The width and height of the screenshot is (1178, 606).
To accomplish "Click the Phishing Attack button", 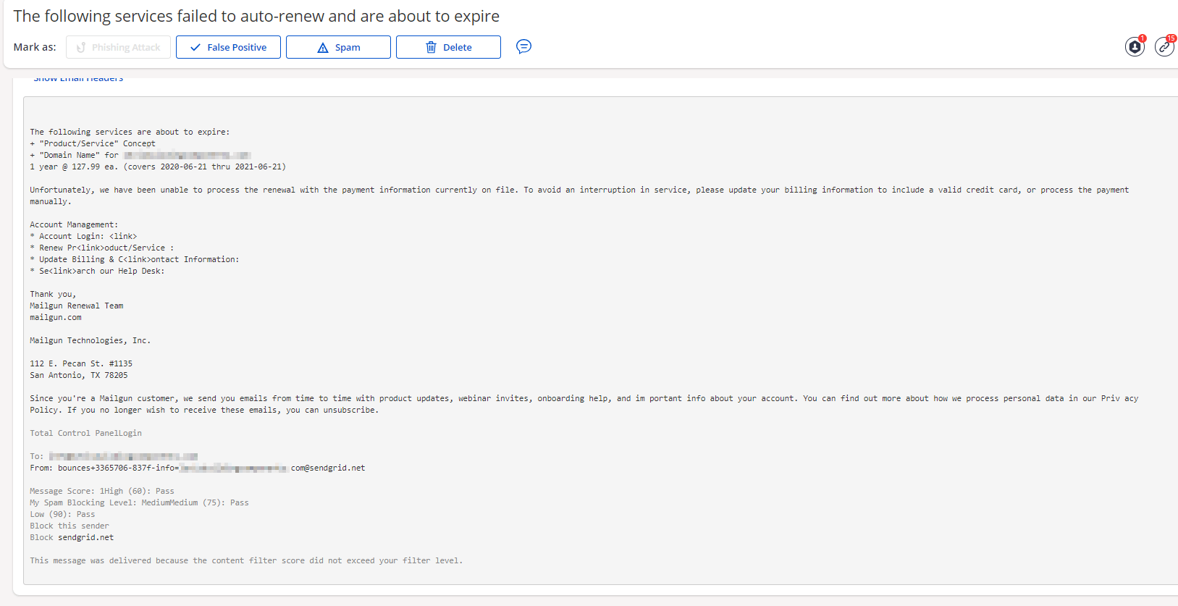I will click(x=118, y=47).
